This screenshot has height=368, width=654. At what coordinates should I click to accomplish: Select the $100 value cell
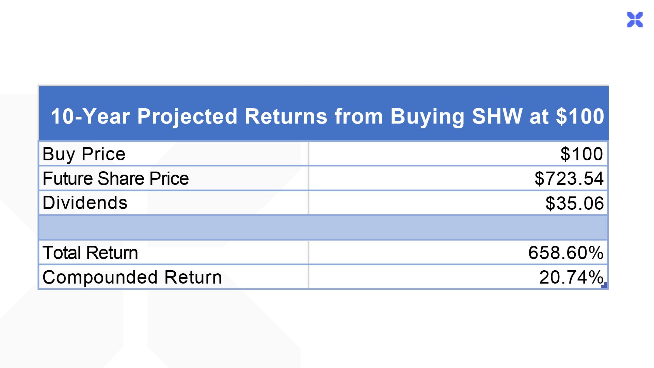pyautogui.click(x=458, y=154)
